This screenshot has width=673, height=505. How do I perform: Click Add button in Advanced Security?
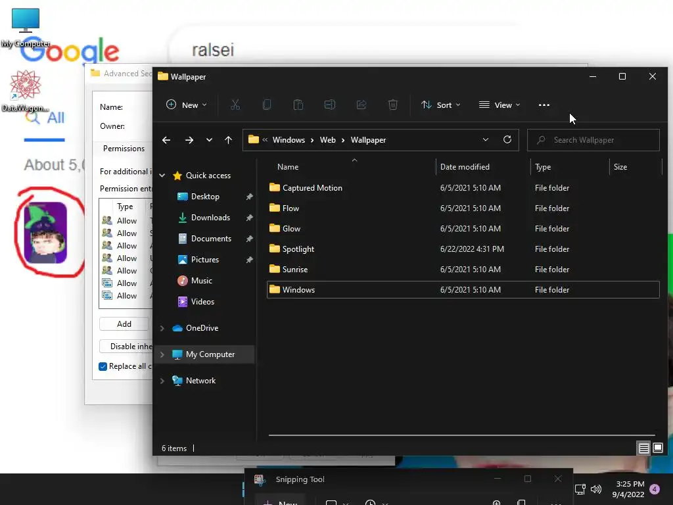click(x=124, y=324)
